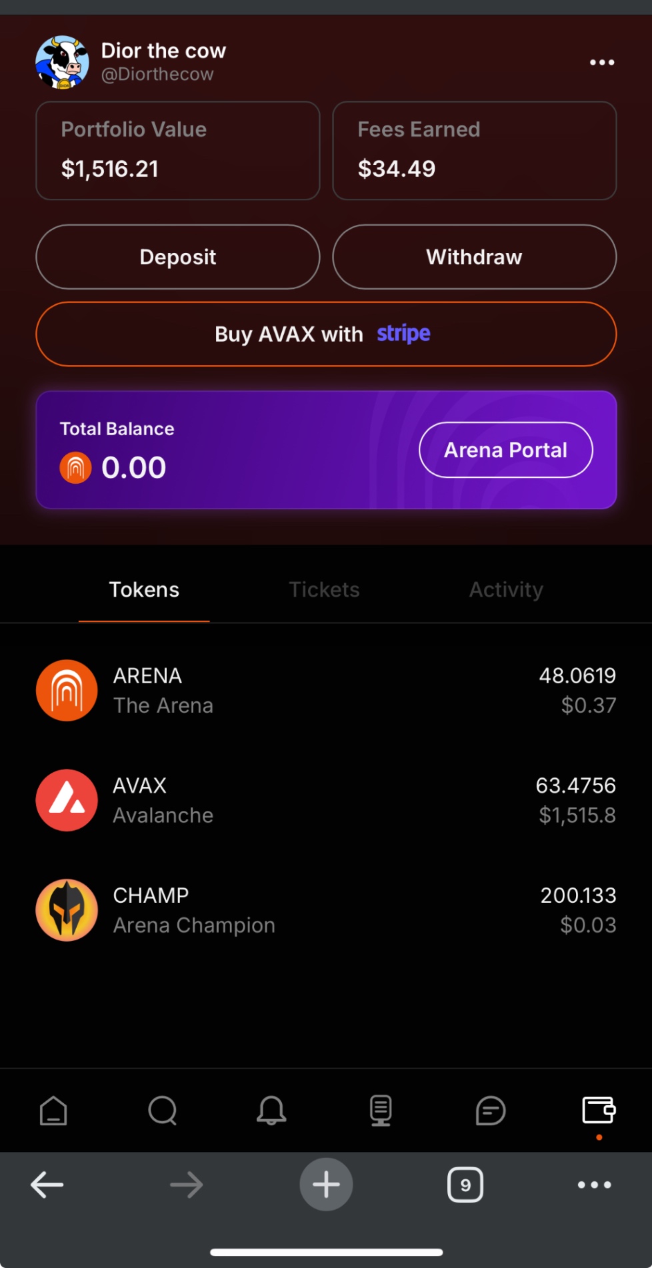Tap the search magnifier icon
652x1268 pixels.
pyautogui.click(x=162, y=1111)
